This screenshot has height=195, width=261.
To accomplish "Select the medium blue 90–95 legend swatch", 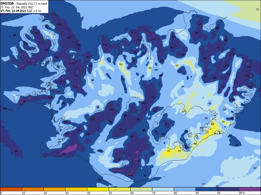I will coord(206,189).
